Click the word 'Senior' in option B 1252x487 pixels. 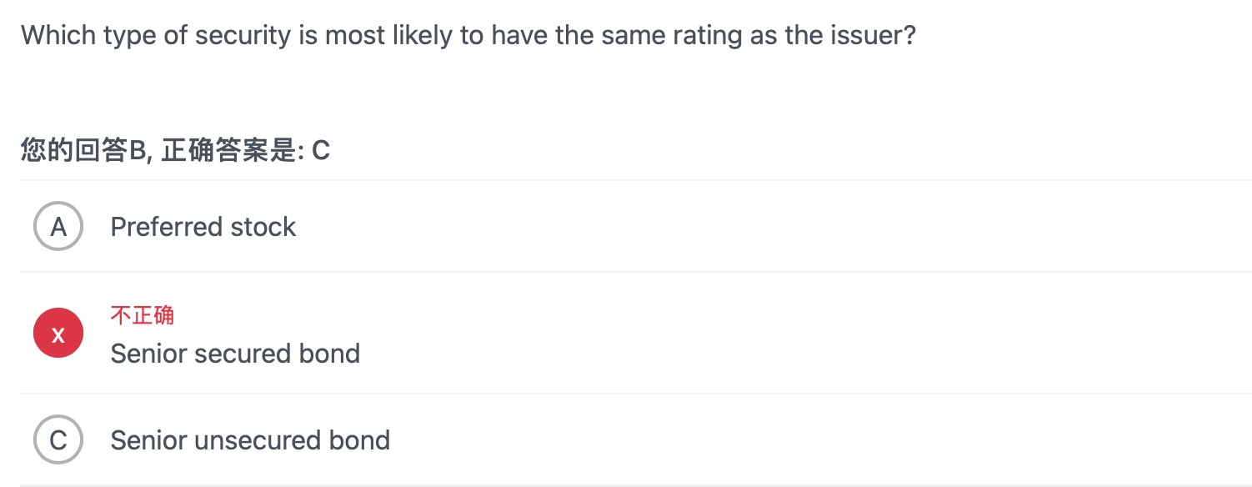pos(148,354)
